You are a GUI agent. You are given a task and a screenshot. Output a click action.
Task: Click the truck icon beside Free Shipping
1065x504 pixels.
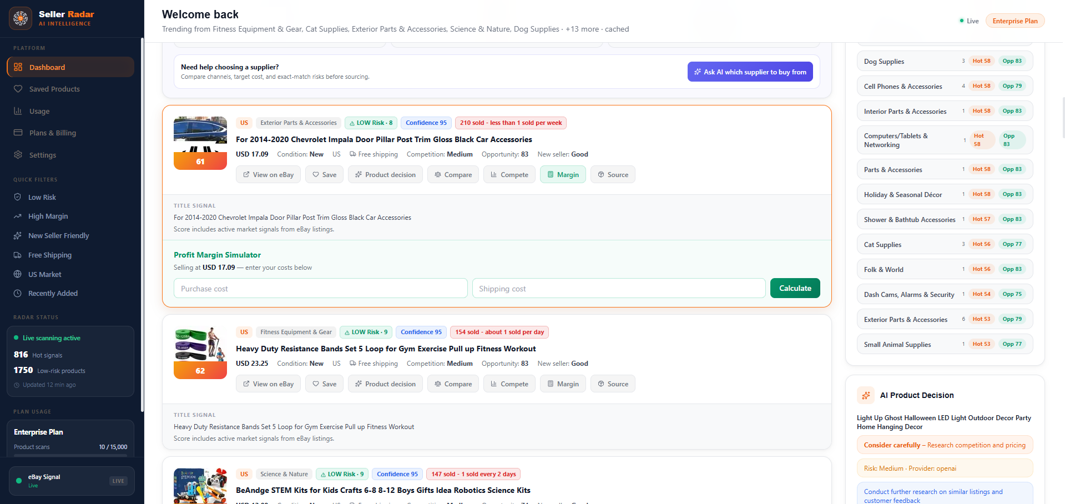18,255
